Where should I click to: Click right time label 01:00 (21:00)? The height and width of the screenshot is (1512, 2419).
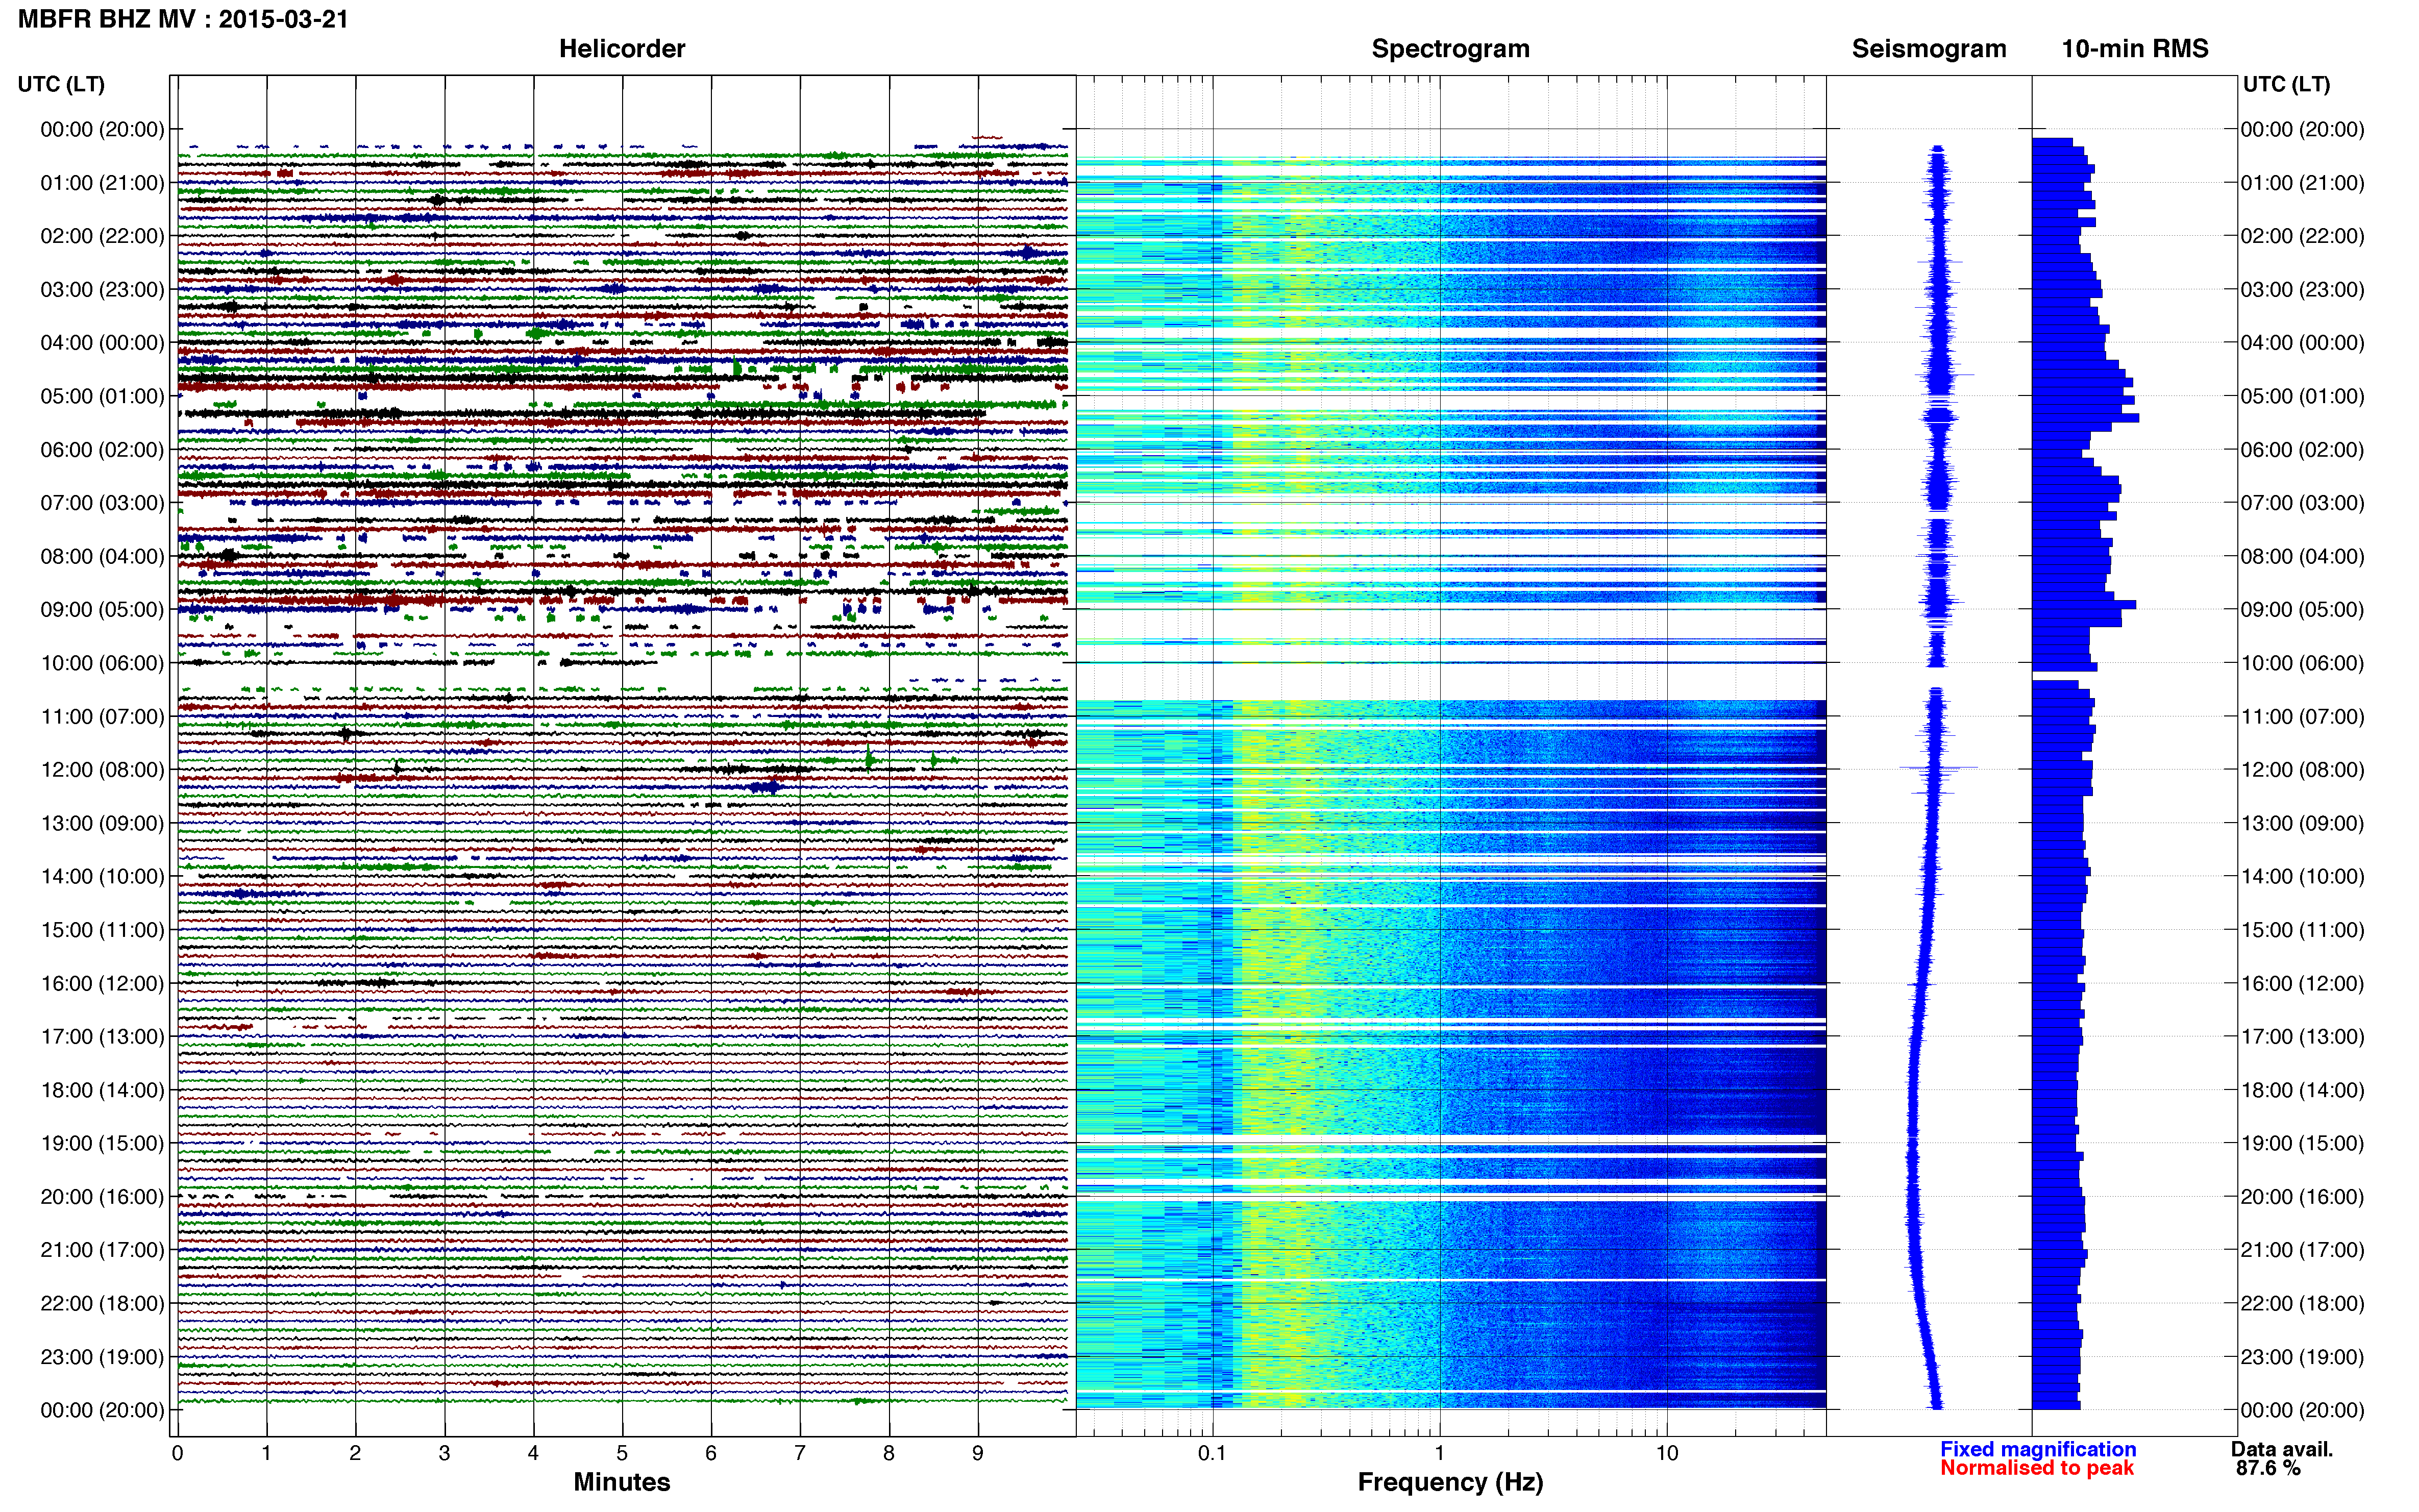(x=2302, y=183)
